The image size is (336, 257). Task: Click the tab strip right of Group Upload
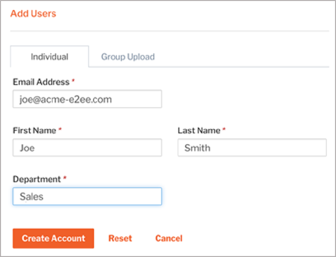[242, 57]
